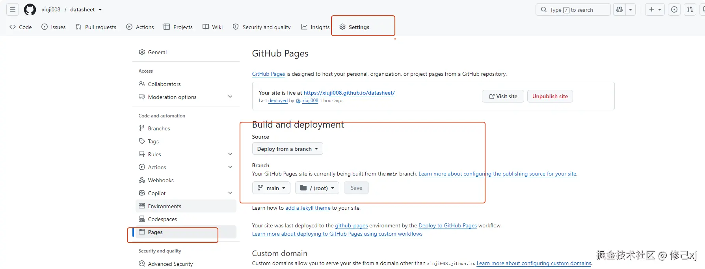The width and height of the screenshot is (705, 269).
Task: Click the Environments server icon
Action: click(x=142, y=206)
